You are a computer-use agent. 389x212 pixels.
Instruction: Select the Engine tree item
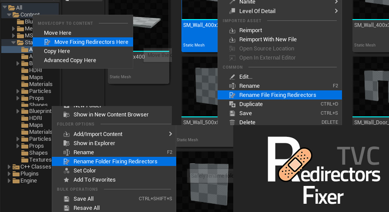point(29,181)
